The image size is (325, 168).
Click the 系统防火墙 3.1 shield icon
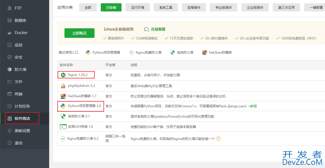pos(63,116)
